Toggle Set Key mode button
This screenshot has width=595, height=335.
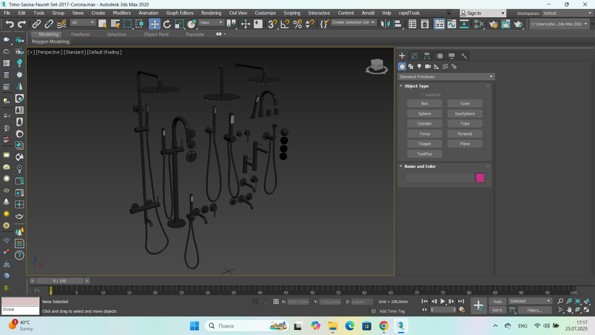(497, 310)
